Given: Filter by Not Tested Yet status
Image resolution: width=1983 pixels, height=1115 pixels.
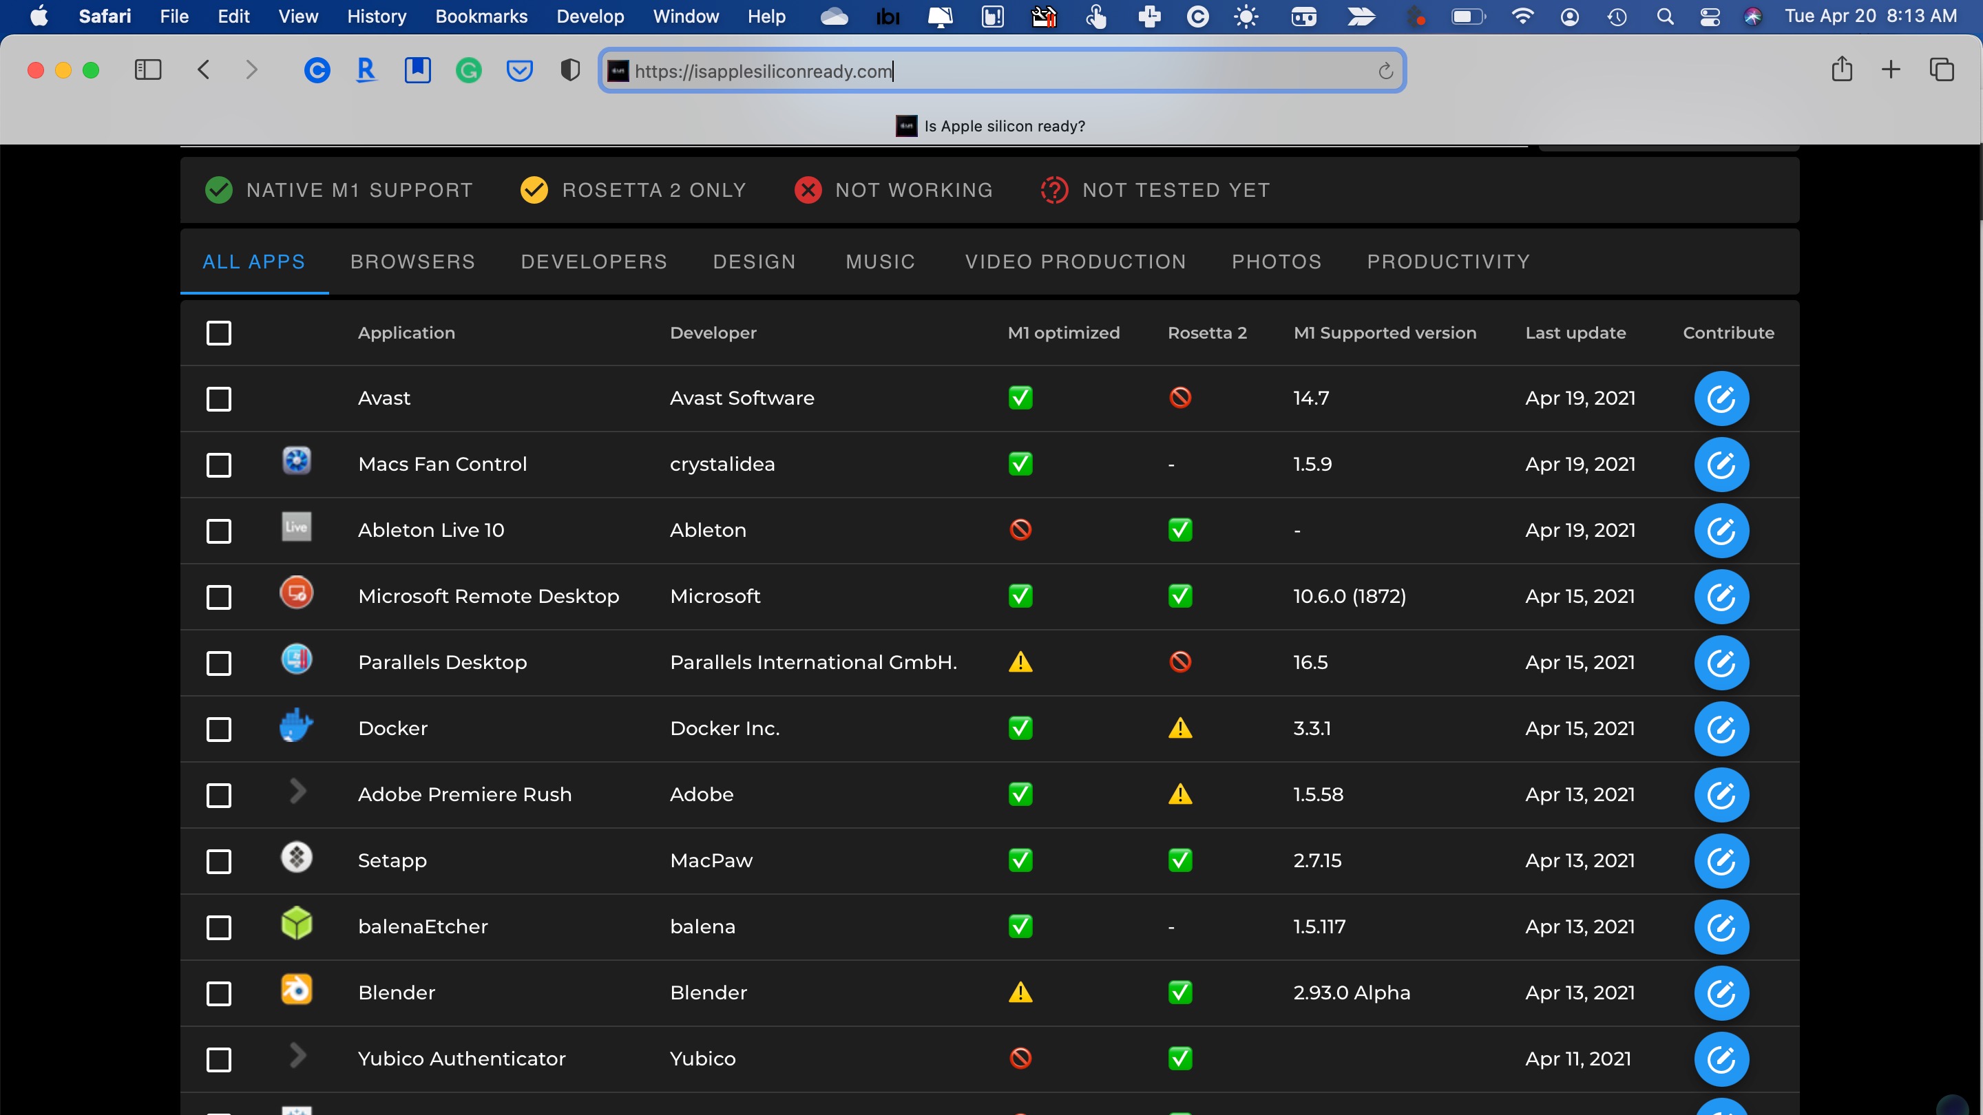Looking at the screenshot, I should pos(1155,190).
